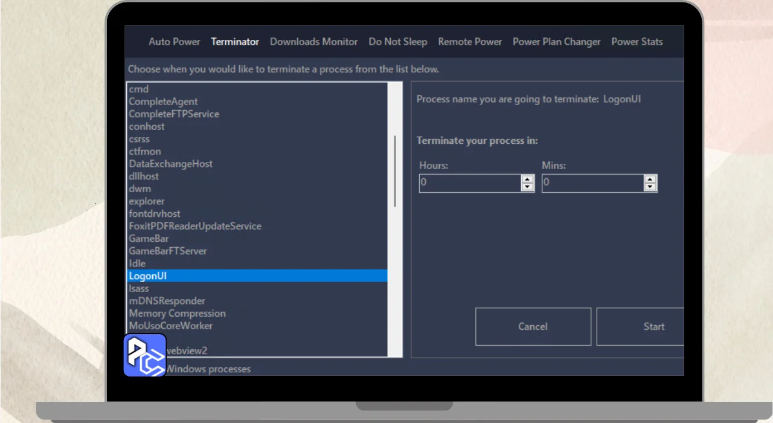The height and width of the screenshot is (423, 773).
Task: Click the process list scrollbar thumb
Action: [x=395, y=171]
